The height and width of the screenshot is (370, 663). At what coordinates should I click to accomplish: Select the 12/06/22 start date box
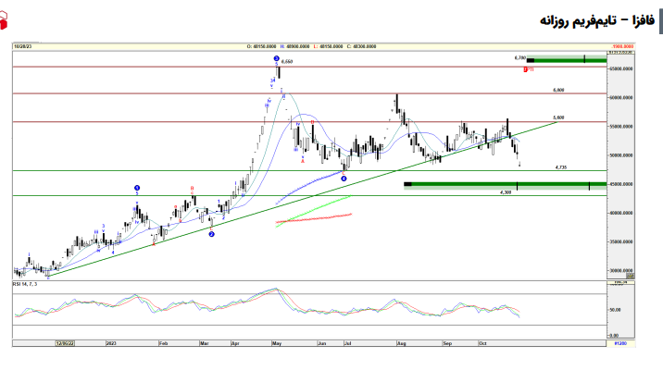pyautogui.click(x=64, y=342)
